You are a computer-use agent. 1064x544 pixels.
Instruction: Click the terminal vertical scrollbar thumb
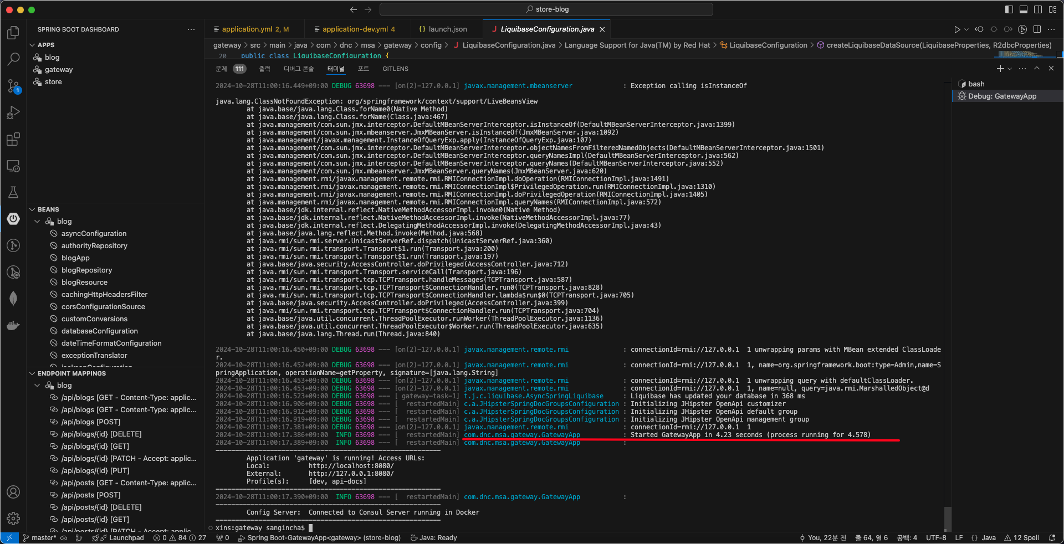[948, 519]
